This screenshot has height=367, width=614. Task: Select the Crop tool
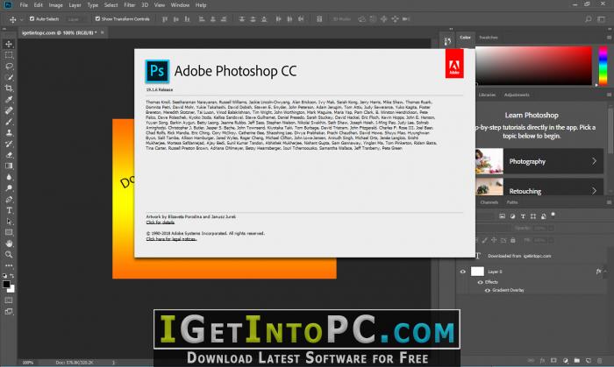tap(9, 88)
